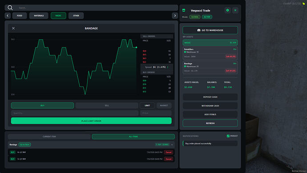The width and height of the screenshot is (307, 173).
Task: Click DEPOSIT CASH button
Action: [x=210, y=97]
